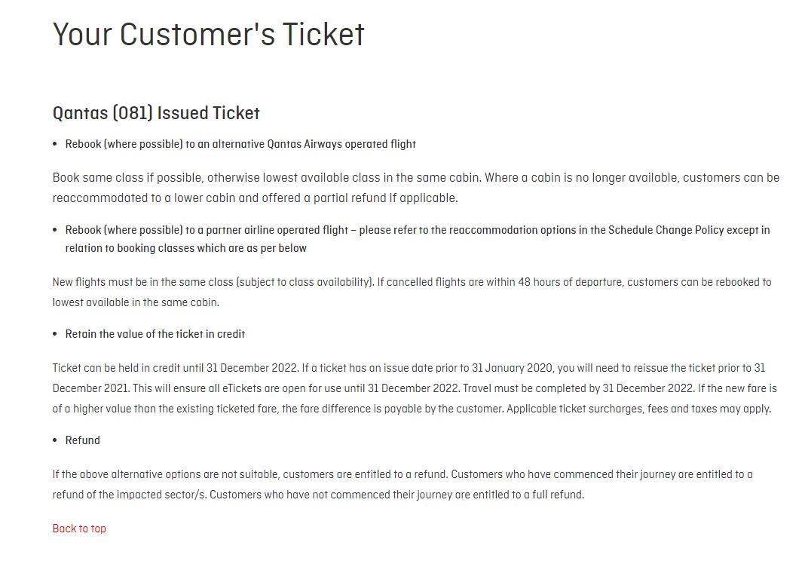Click the sentence Travel must be completed by 31 December 2022
This screenshot has width=805, height=564.
(578, 388)
